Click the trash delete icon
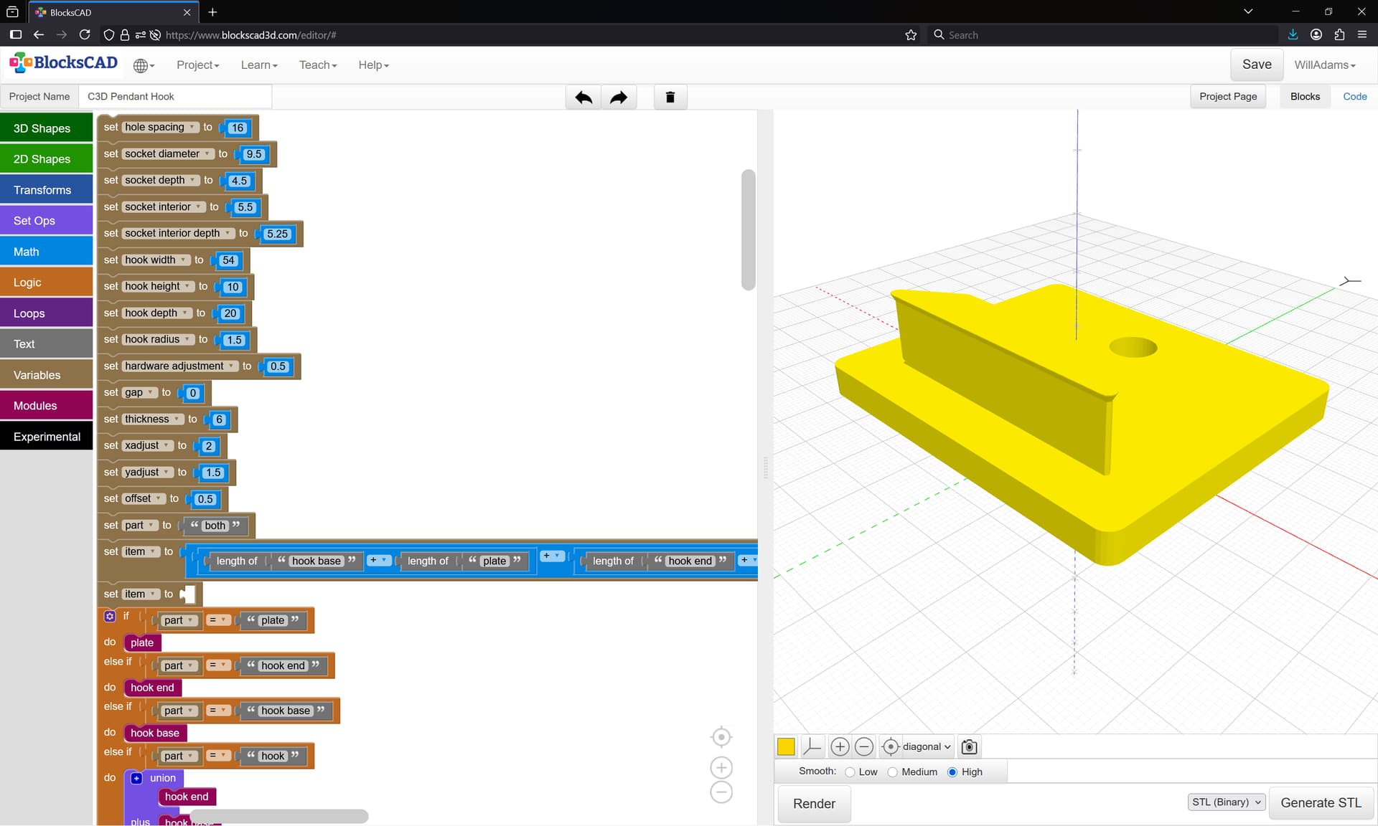The width and height of the screenshot is (1378, 826). tap(670, 97)
